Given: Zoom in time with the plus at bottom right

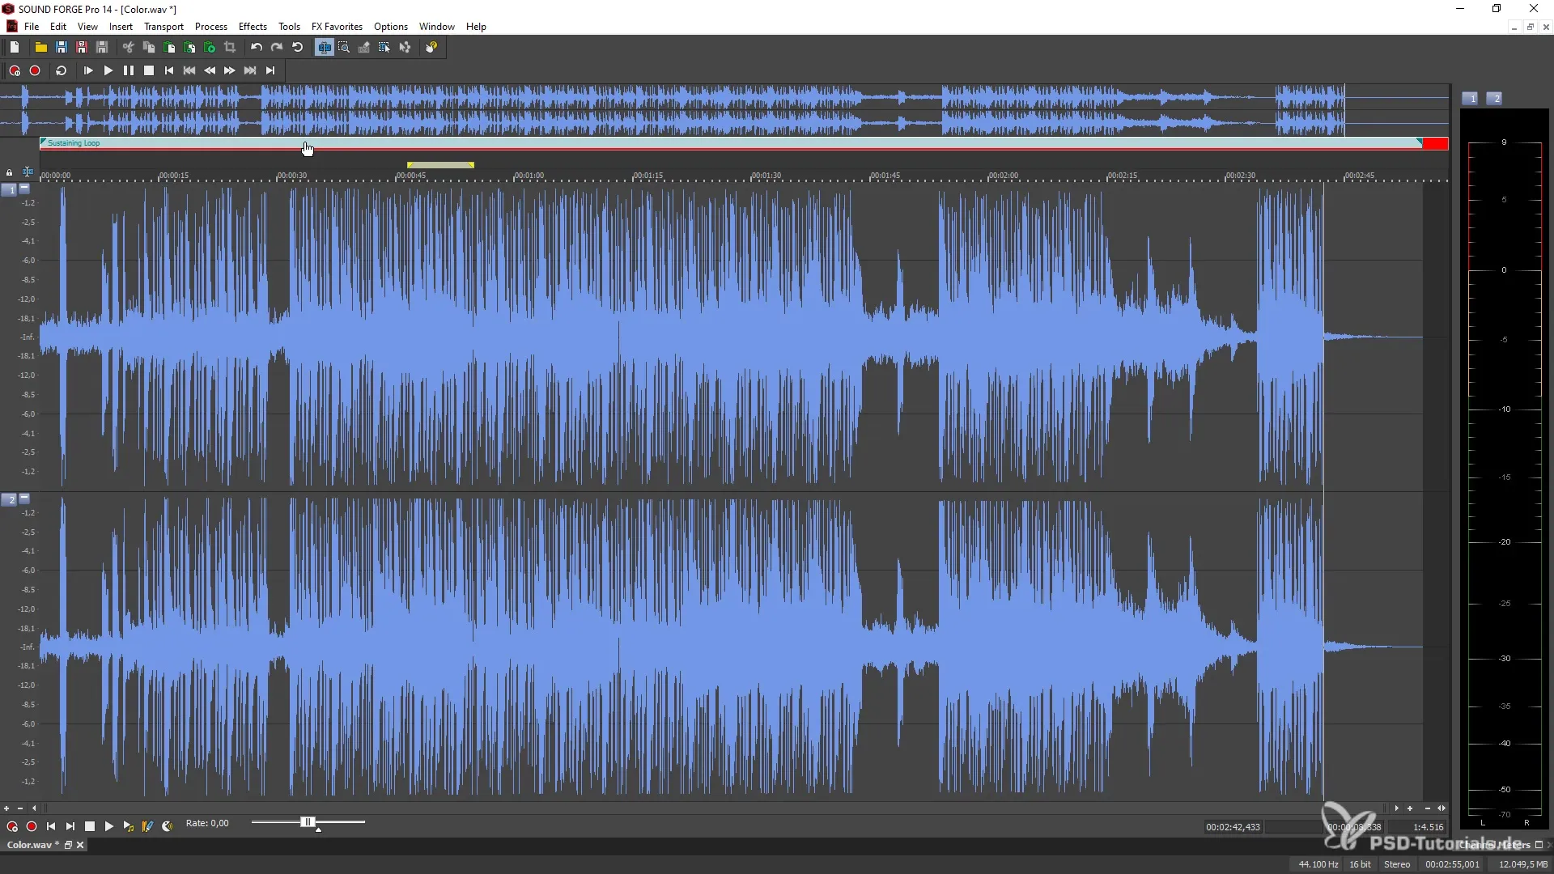Looking at the screenshot, I should [1410, 808].
